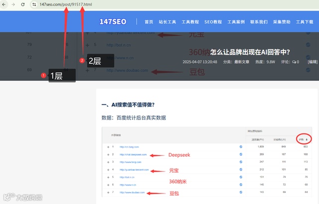Reload the page with the refresh icon

23,4
